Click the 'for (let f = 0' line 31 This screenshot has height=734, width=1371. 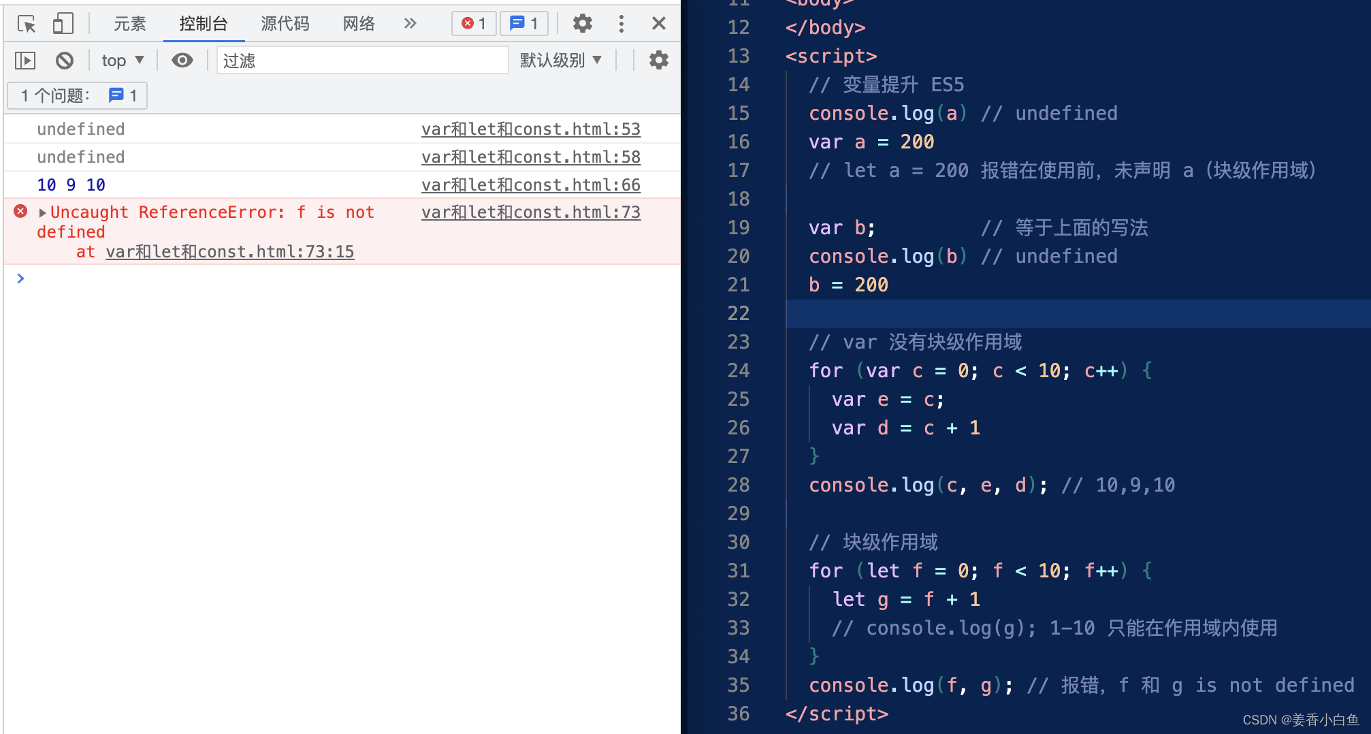[980, 571]
